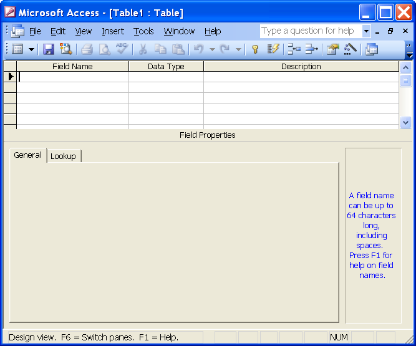Close the Table1 document window

click(405, 31)
